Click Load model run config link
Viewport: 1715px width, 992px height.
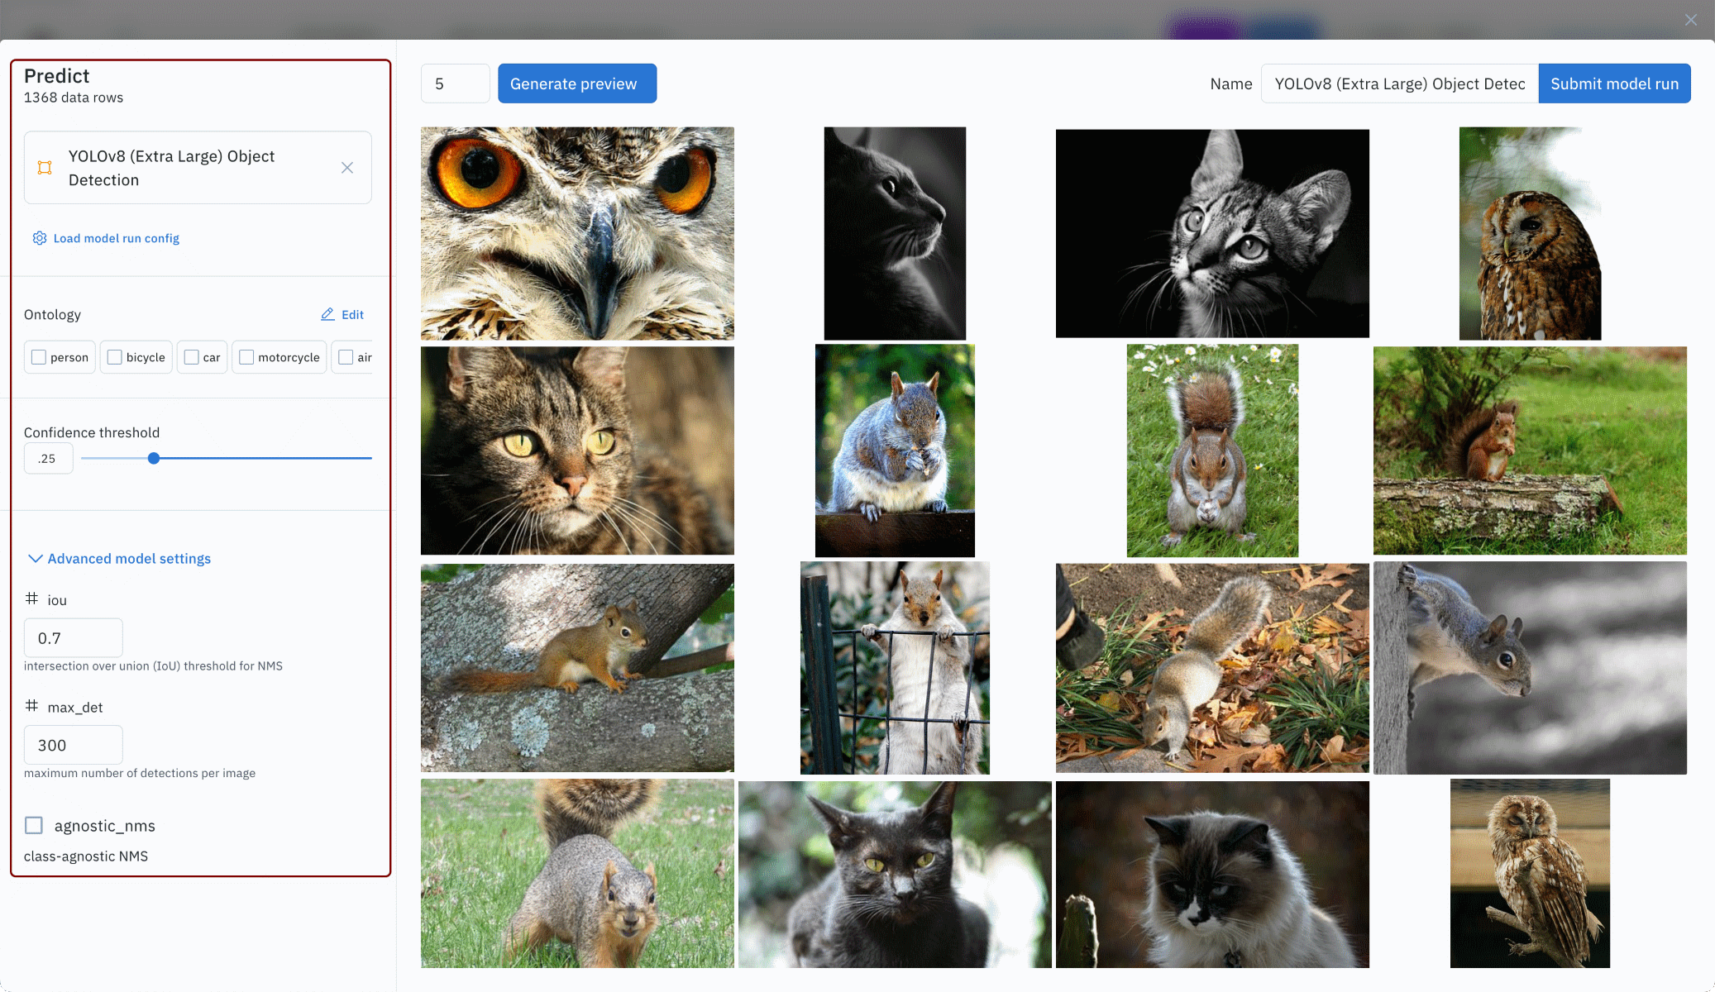pos(116,238)
